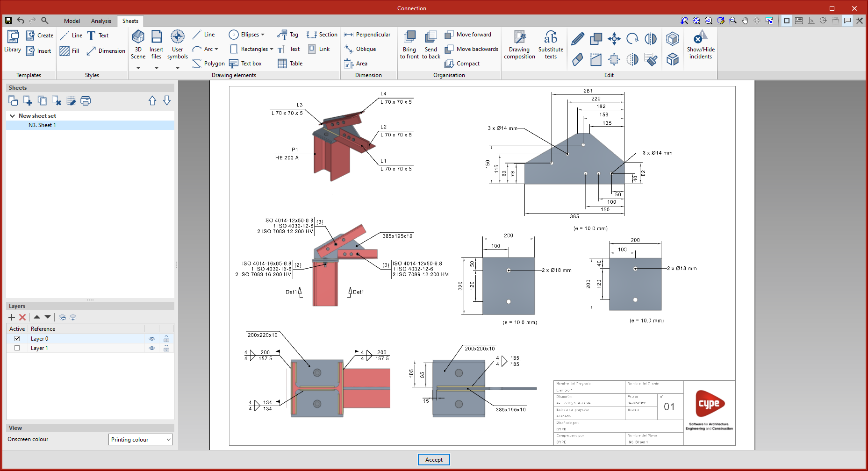Select the Substitute texts tool
The height and width of the screenshot is (471, 868).
(551, 44)
